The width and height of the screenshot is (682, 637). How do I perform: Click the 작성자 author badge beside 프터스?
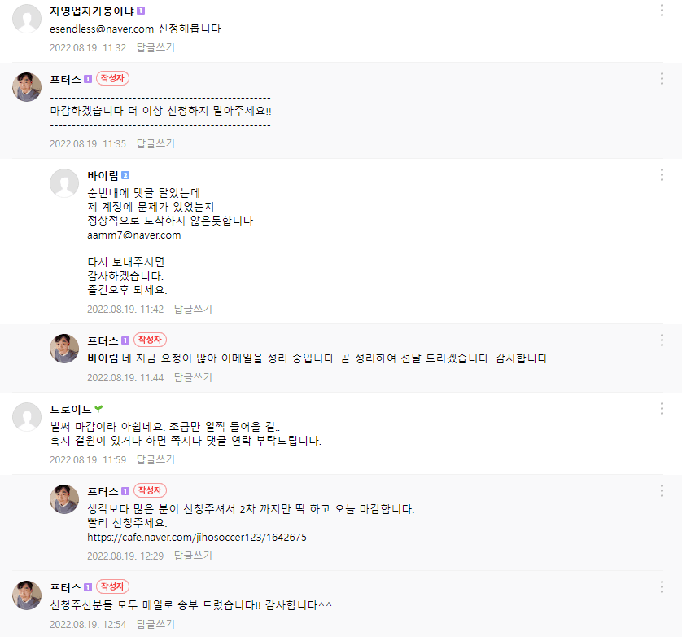[x=112, y=78]
